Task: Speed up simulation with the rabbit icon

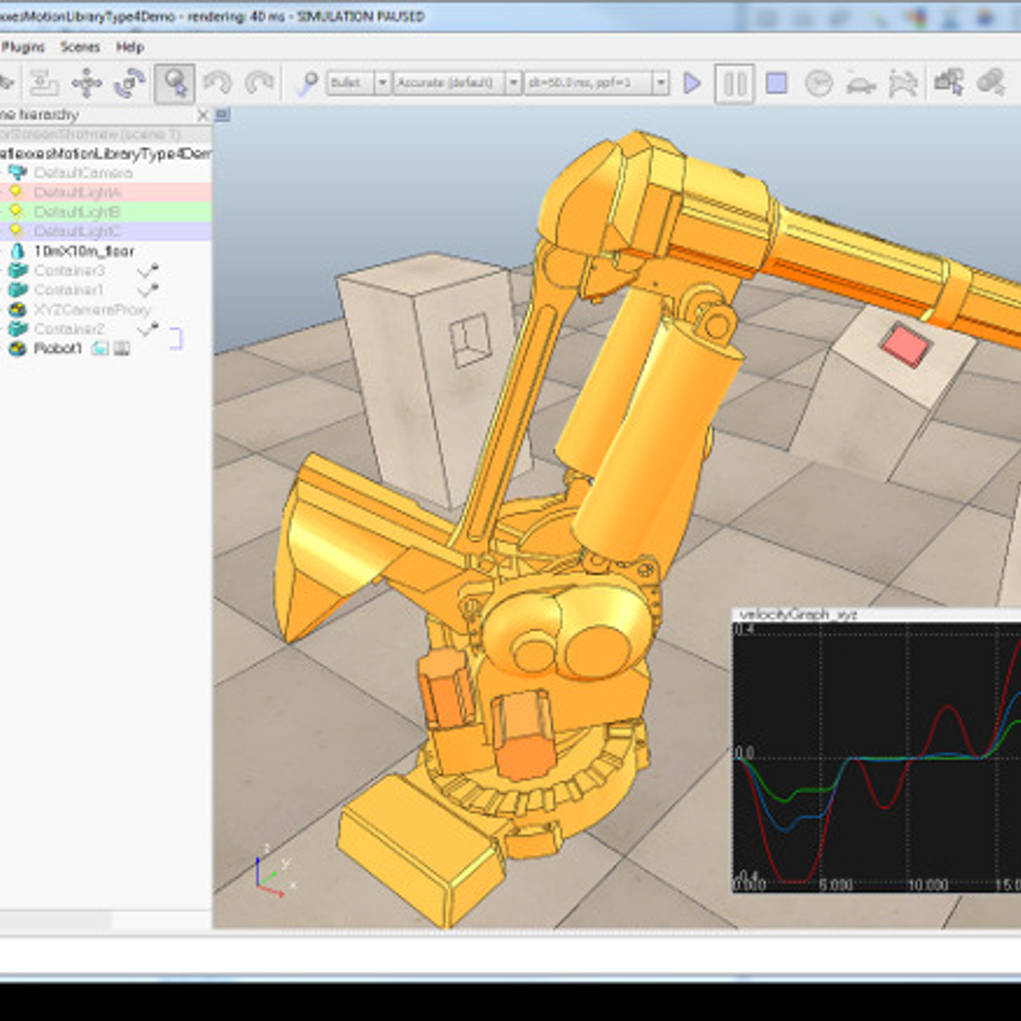Action: tap(902, 83)
